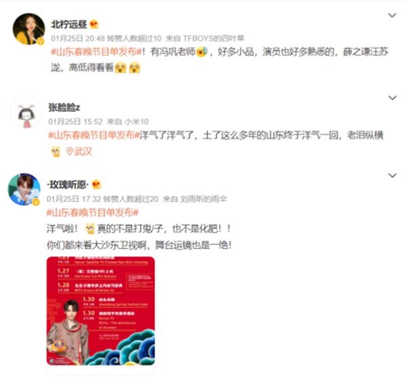
Task: Open 张脸脸z's cartoon avatar
Action: click(x=26, y=113)
